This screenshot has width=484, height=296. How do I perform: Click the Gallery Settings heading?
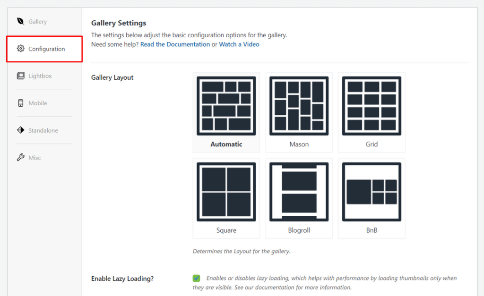pos(119,23)
